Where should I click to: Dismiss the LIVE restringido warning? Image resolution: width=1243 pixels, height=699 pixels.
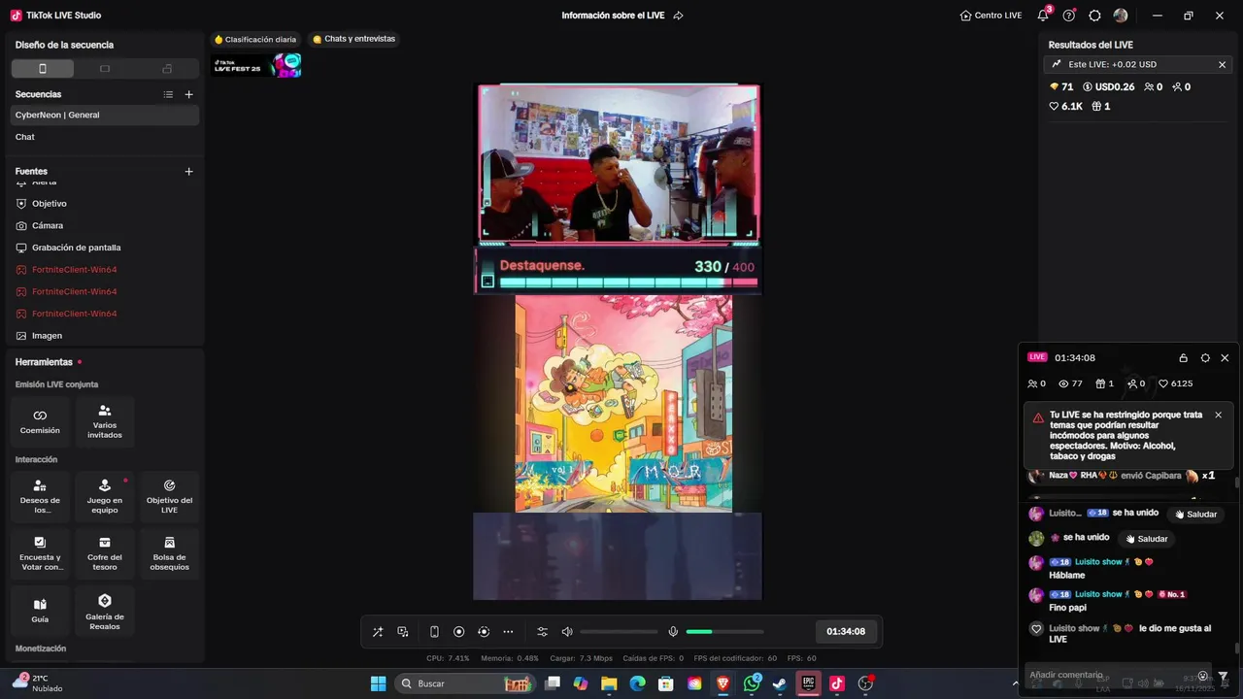point(1218,415)
